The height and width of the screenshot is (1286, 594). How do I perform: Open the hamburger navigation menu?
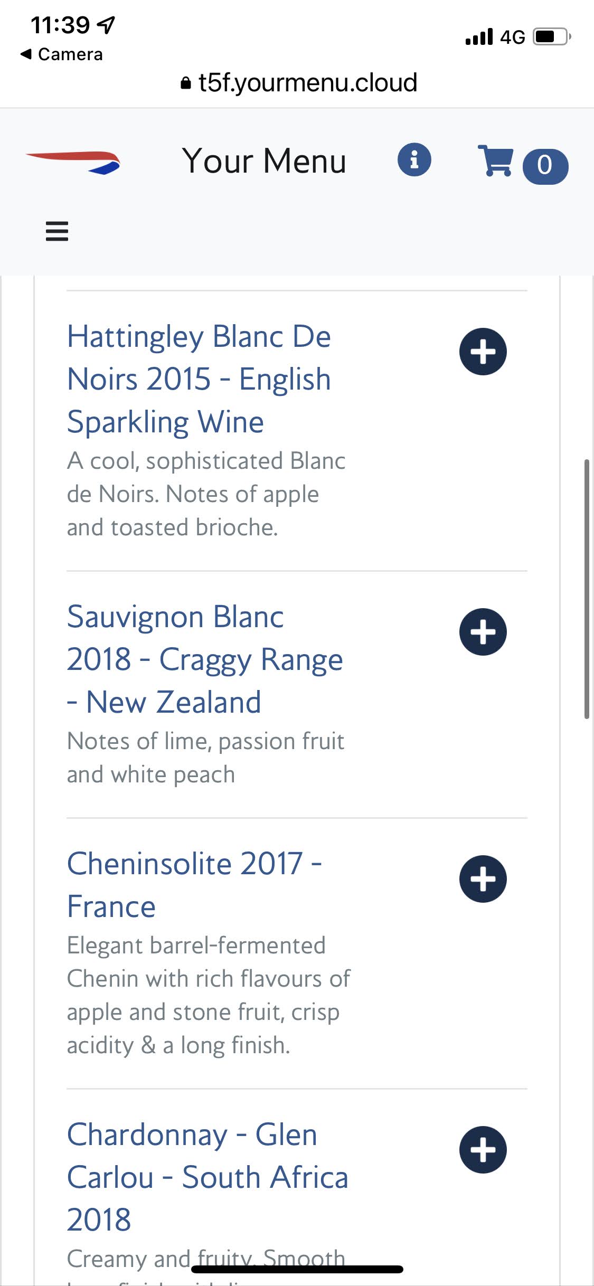[57, 231]
